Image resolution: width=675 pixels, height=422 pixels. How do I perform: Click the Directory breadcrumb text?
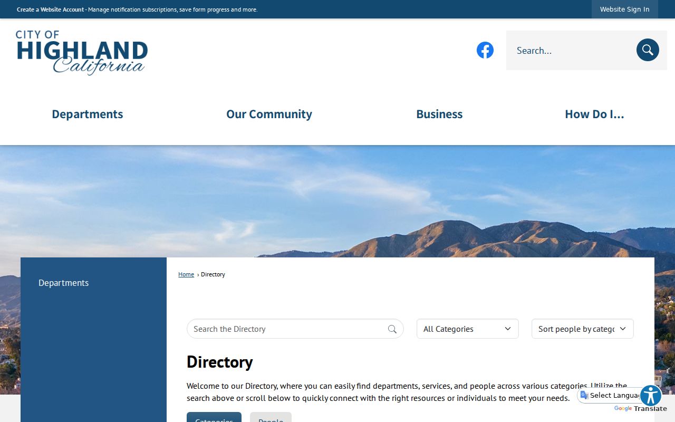[x=213, y=274]
